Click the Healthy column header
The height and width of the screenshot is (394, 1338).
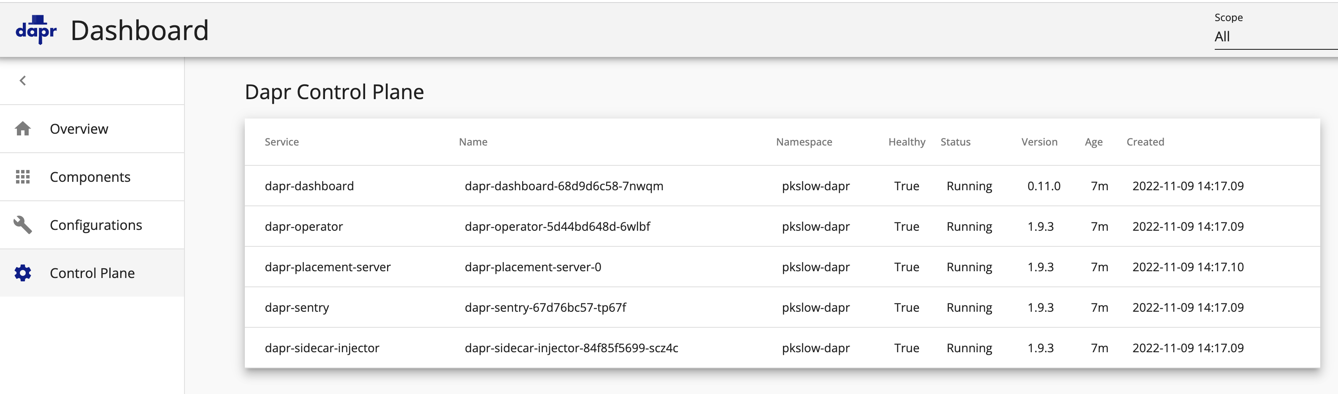[906, 142]
